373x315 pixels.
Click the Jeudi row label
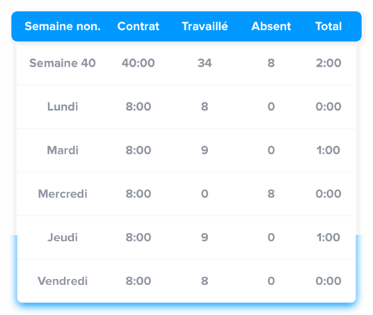point(63,237)
